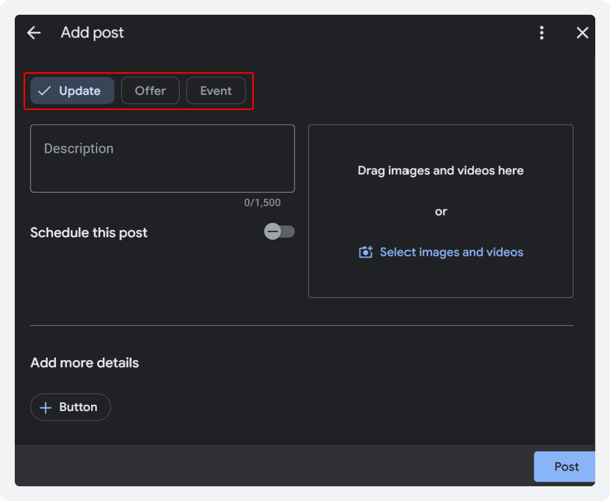This screenshot has height=501, width=610.
Task: Click the Add post title
Action: [92, 33]
